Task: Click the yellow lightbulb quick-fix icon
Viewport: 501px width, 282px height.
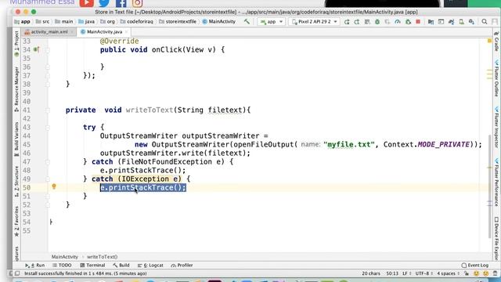Action: (x=54, y=186)
